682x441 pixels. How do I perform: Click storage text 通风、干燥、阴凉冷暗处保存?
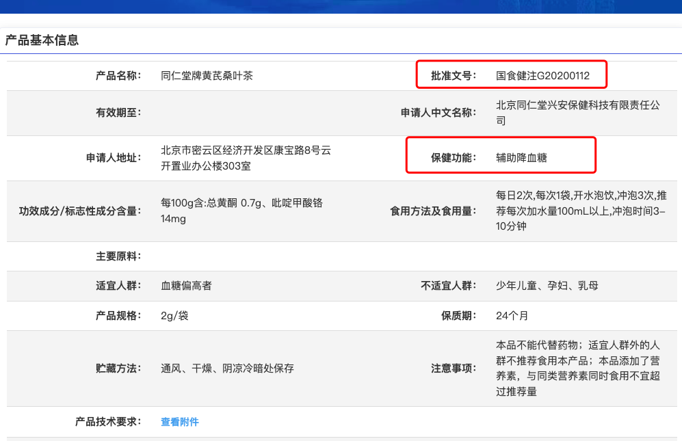[x=227, y=369]
